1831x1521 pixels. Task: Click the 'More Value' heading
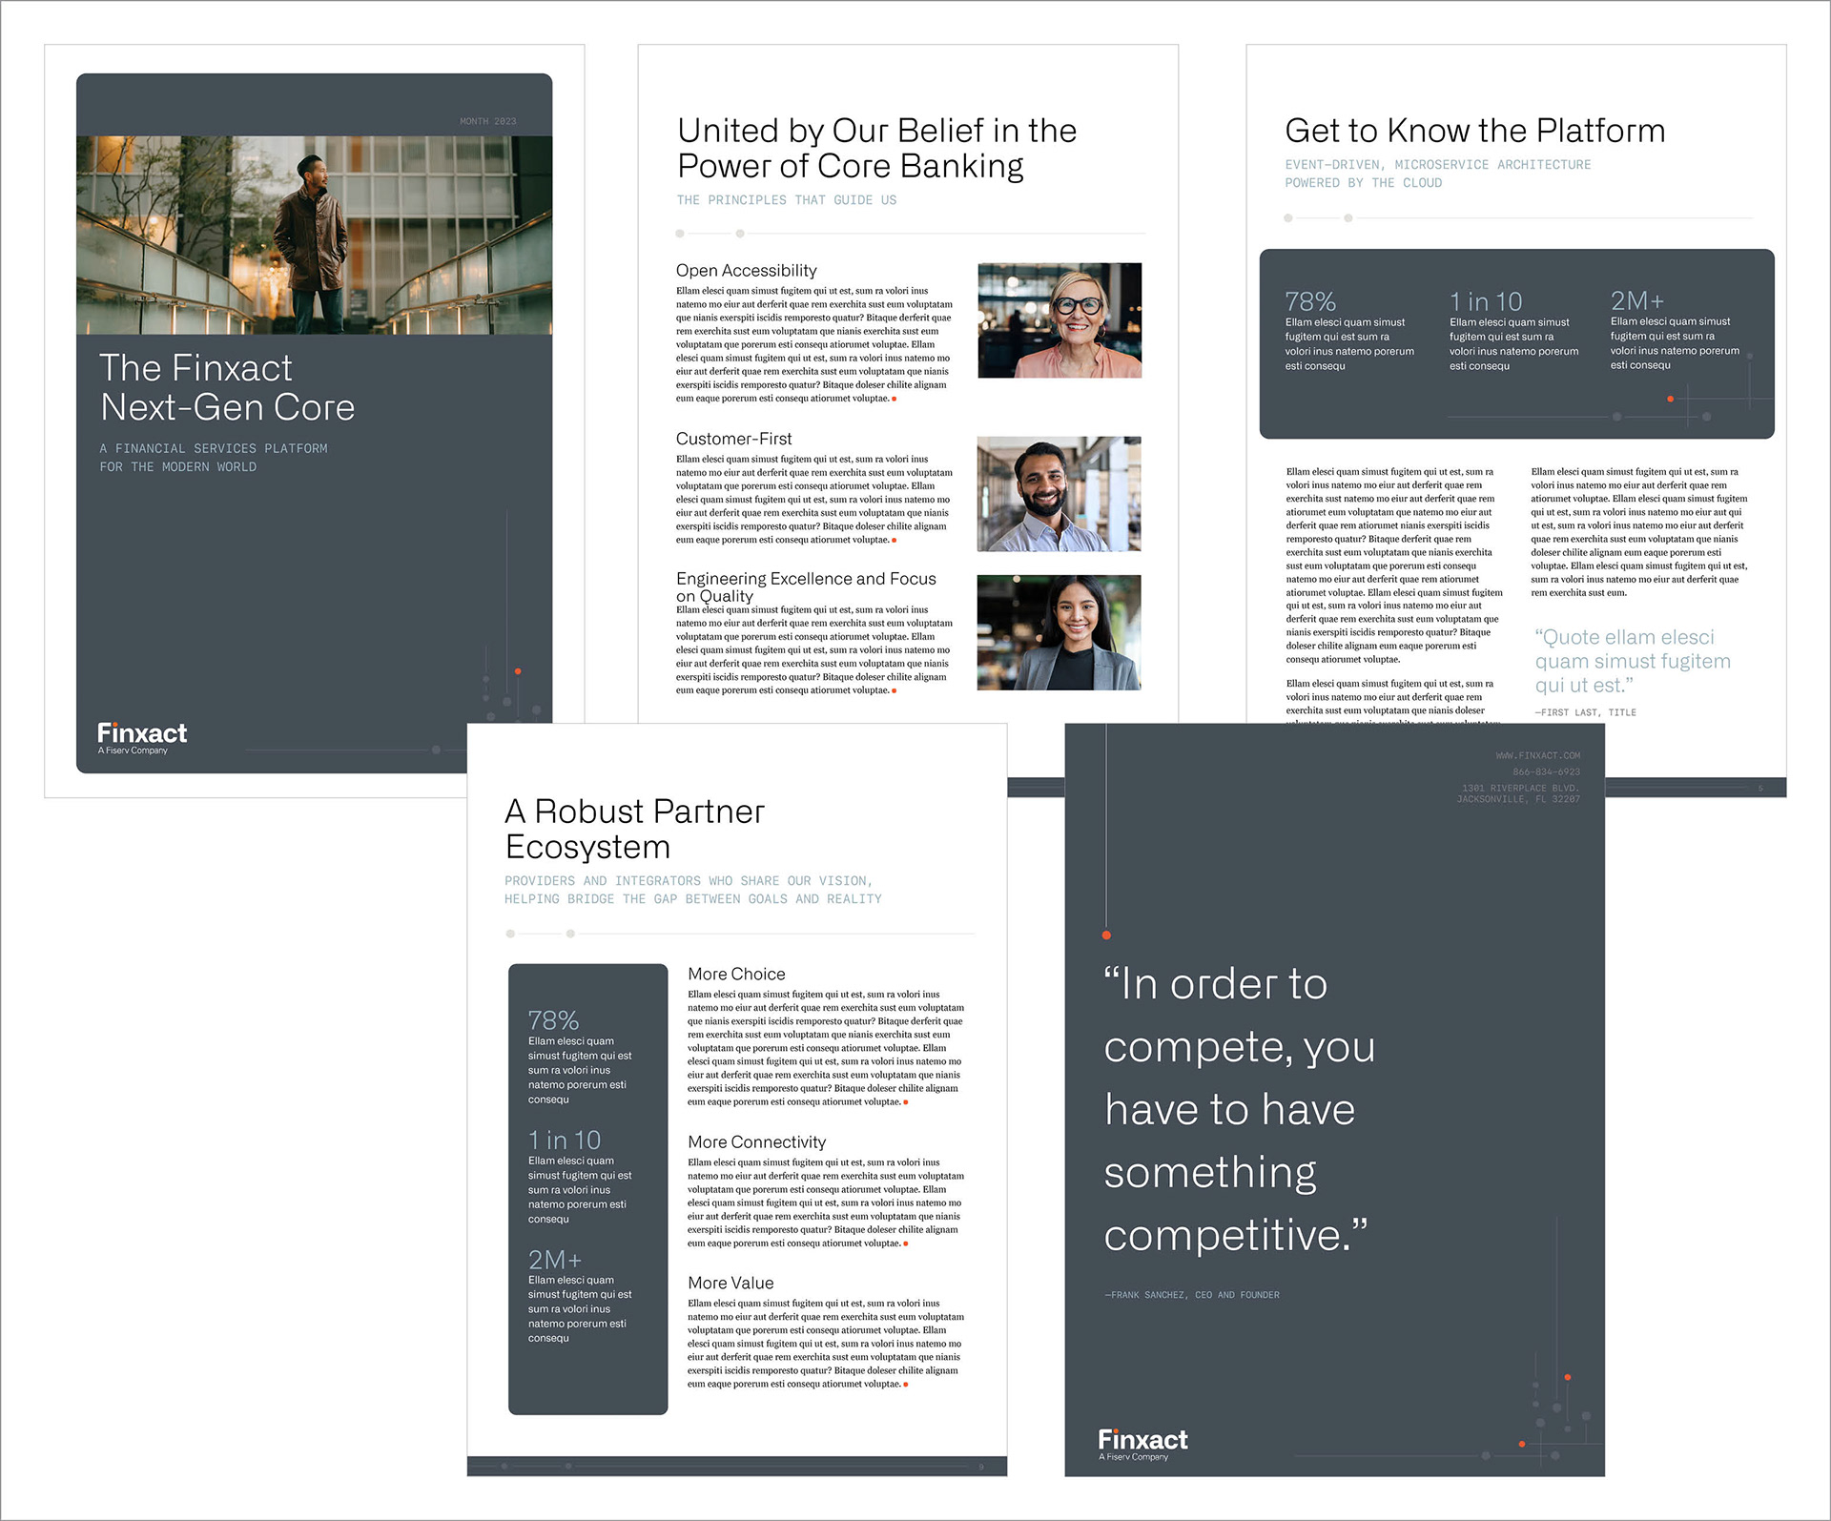730,1284
